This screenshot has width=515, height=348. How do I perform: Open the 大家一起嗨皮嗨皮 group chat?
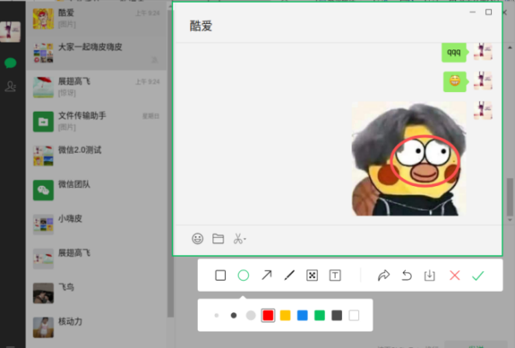(x=96, y=53)
